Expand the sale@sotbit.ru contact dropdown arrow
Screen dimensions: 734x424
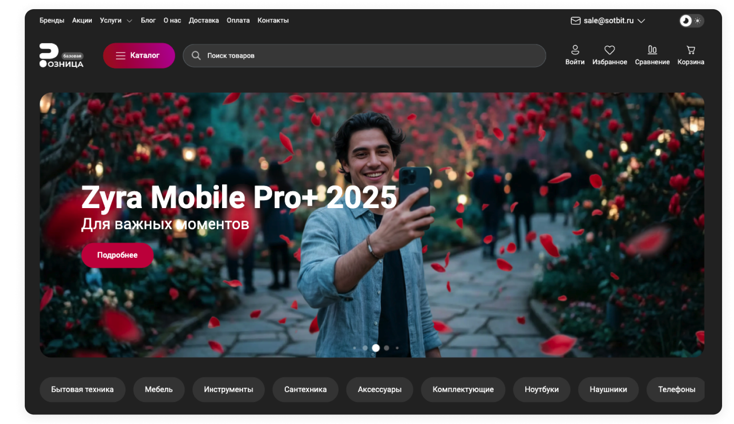[x=641, y=21]
